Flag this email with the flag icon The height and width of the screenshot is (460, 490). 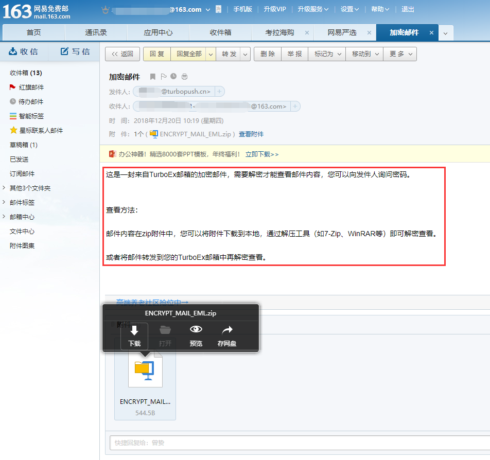164,77
